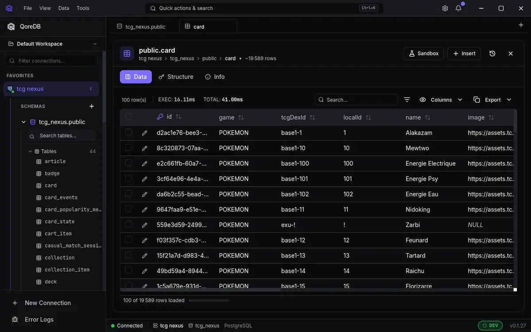
Task: Check the Energie Electrique row checkbox
Action: click(x=128, y=163)
